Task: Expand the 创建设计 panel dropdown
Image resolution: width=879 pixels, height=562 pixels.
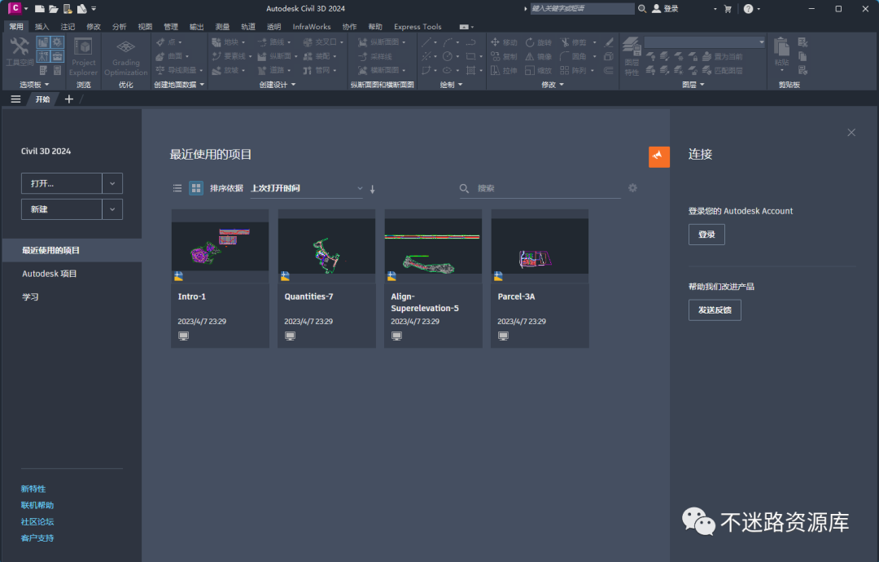Action: (277, 85)
